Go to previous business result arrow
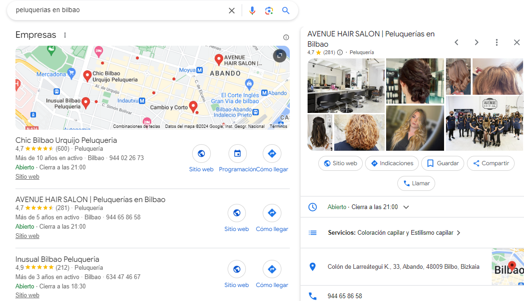Screen dimensions: 524x301 456,42
